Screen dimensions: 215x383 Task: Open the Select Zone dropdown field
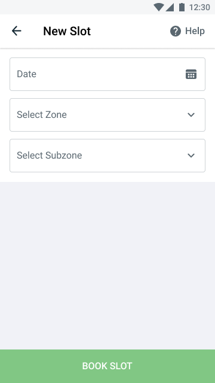[x=107, y=115]
